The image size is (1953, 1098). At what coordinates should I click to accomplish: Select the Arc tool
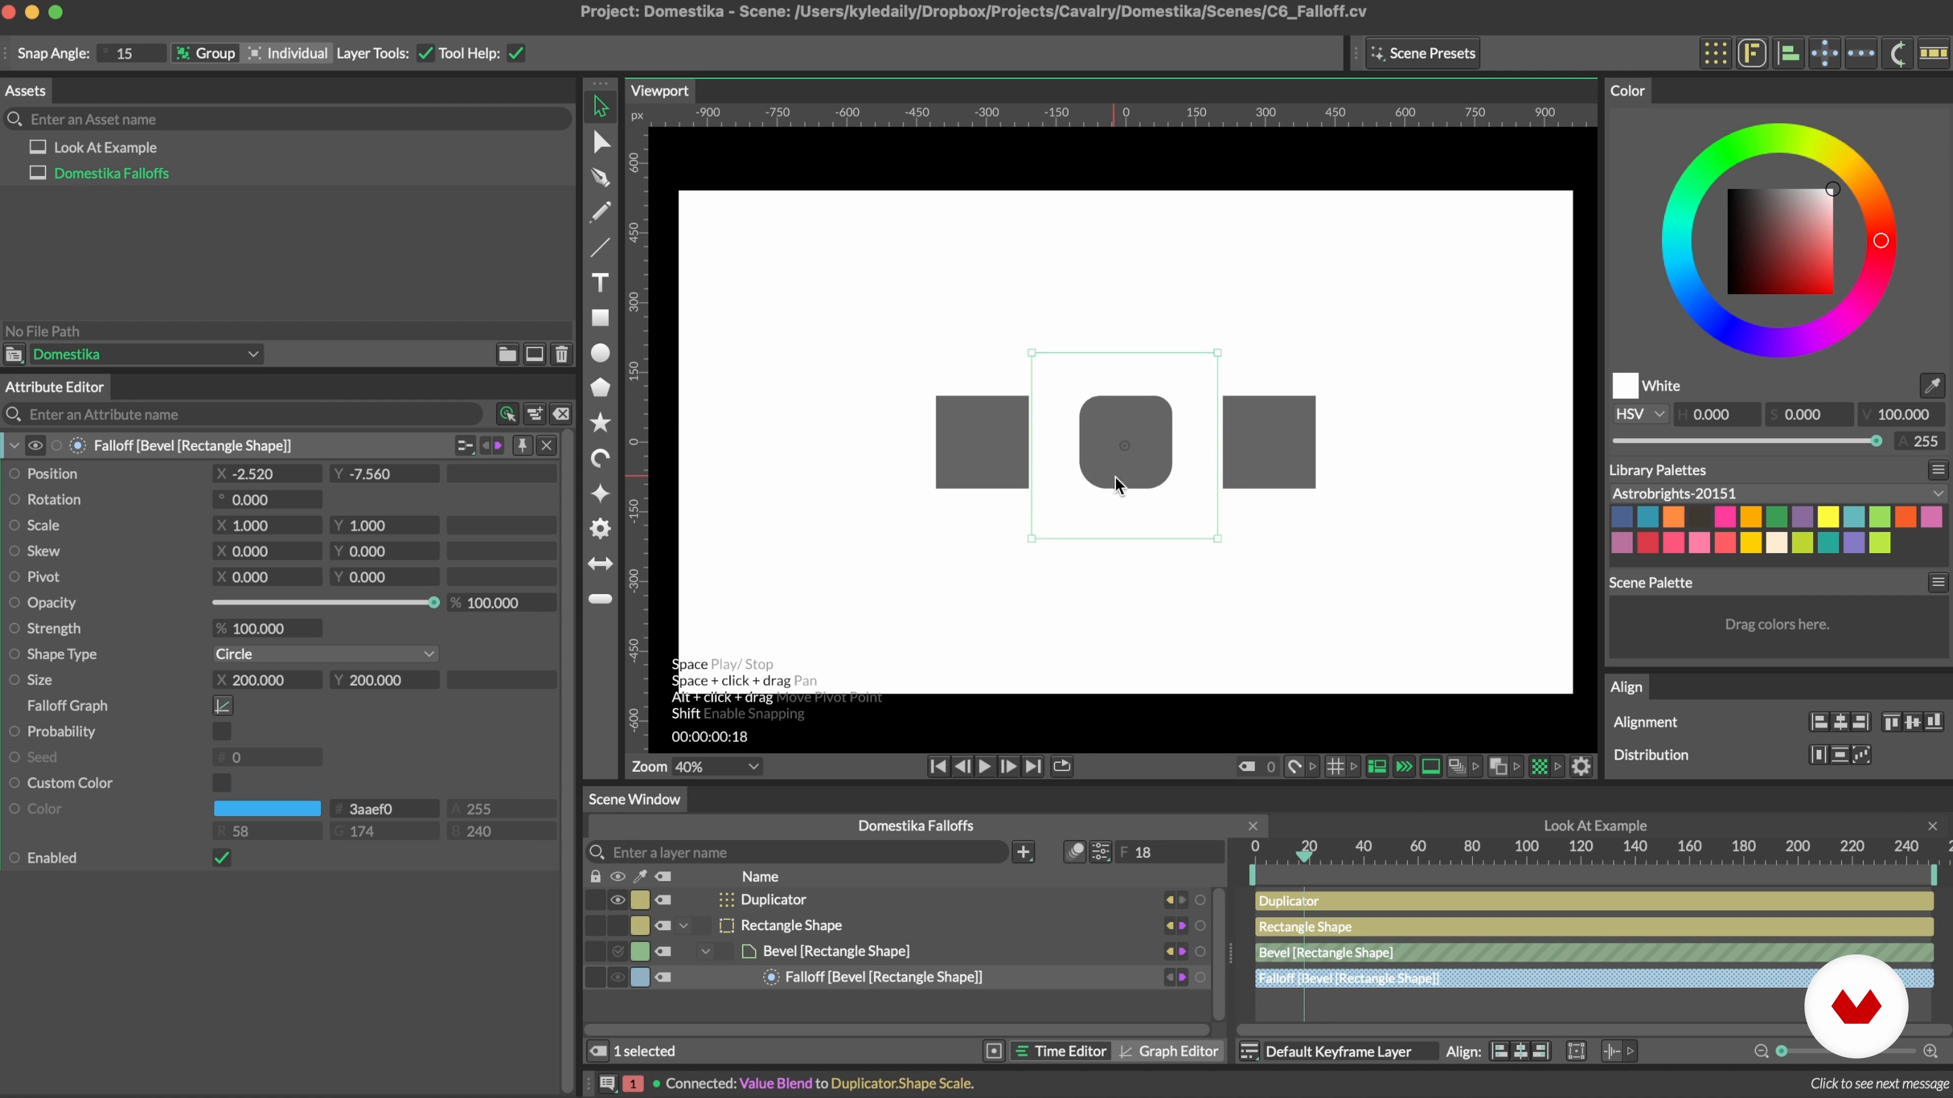[x=601, y=459]
